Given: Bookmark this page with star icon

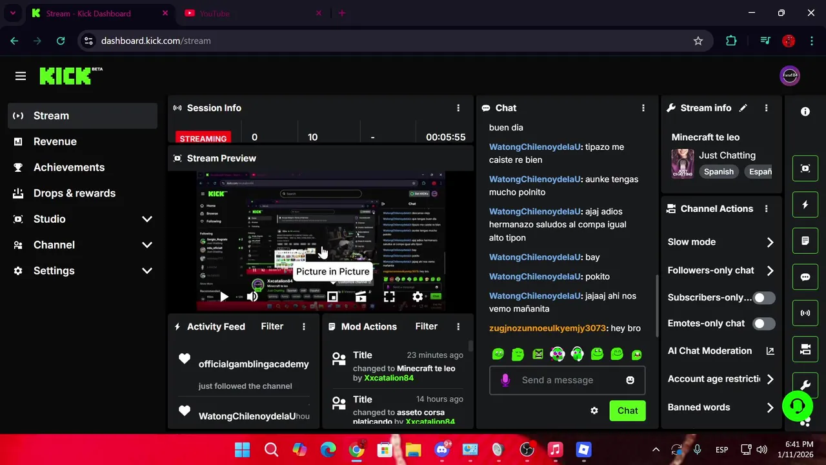Looking at the screenshot, I should click(698, 41).
